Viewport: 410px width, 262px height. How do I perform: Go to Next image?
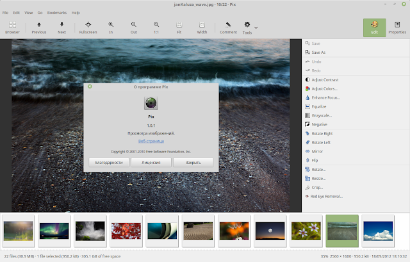[61, 28]
